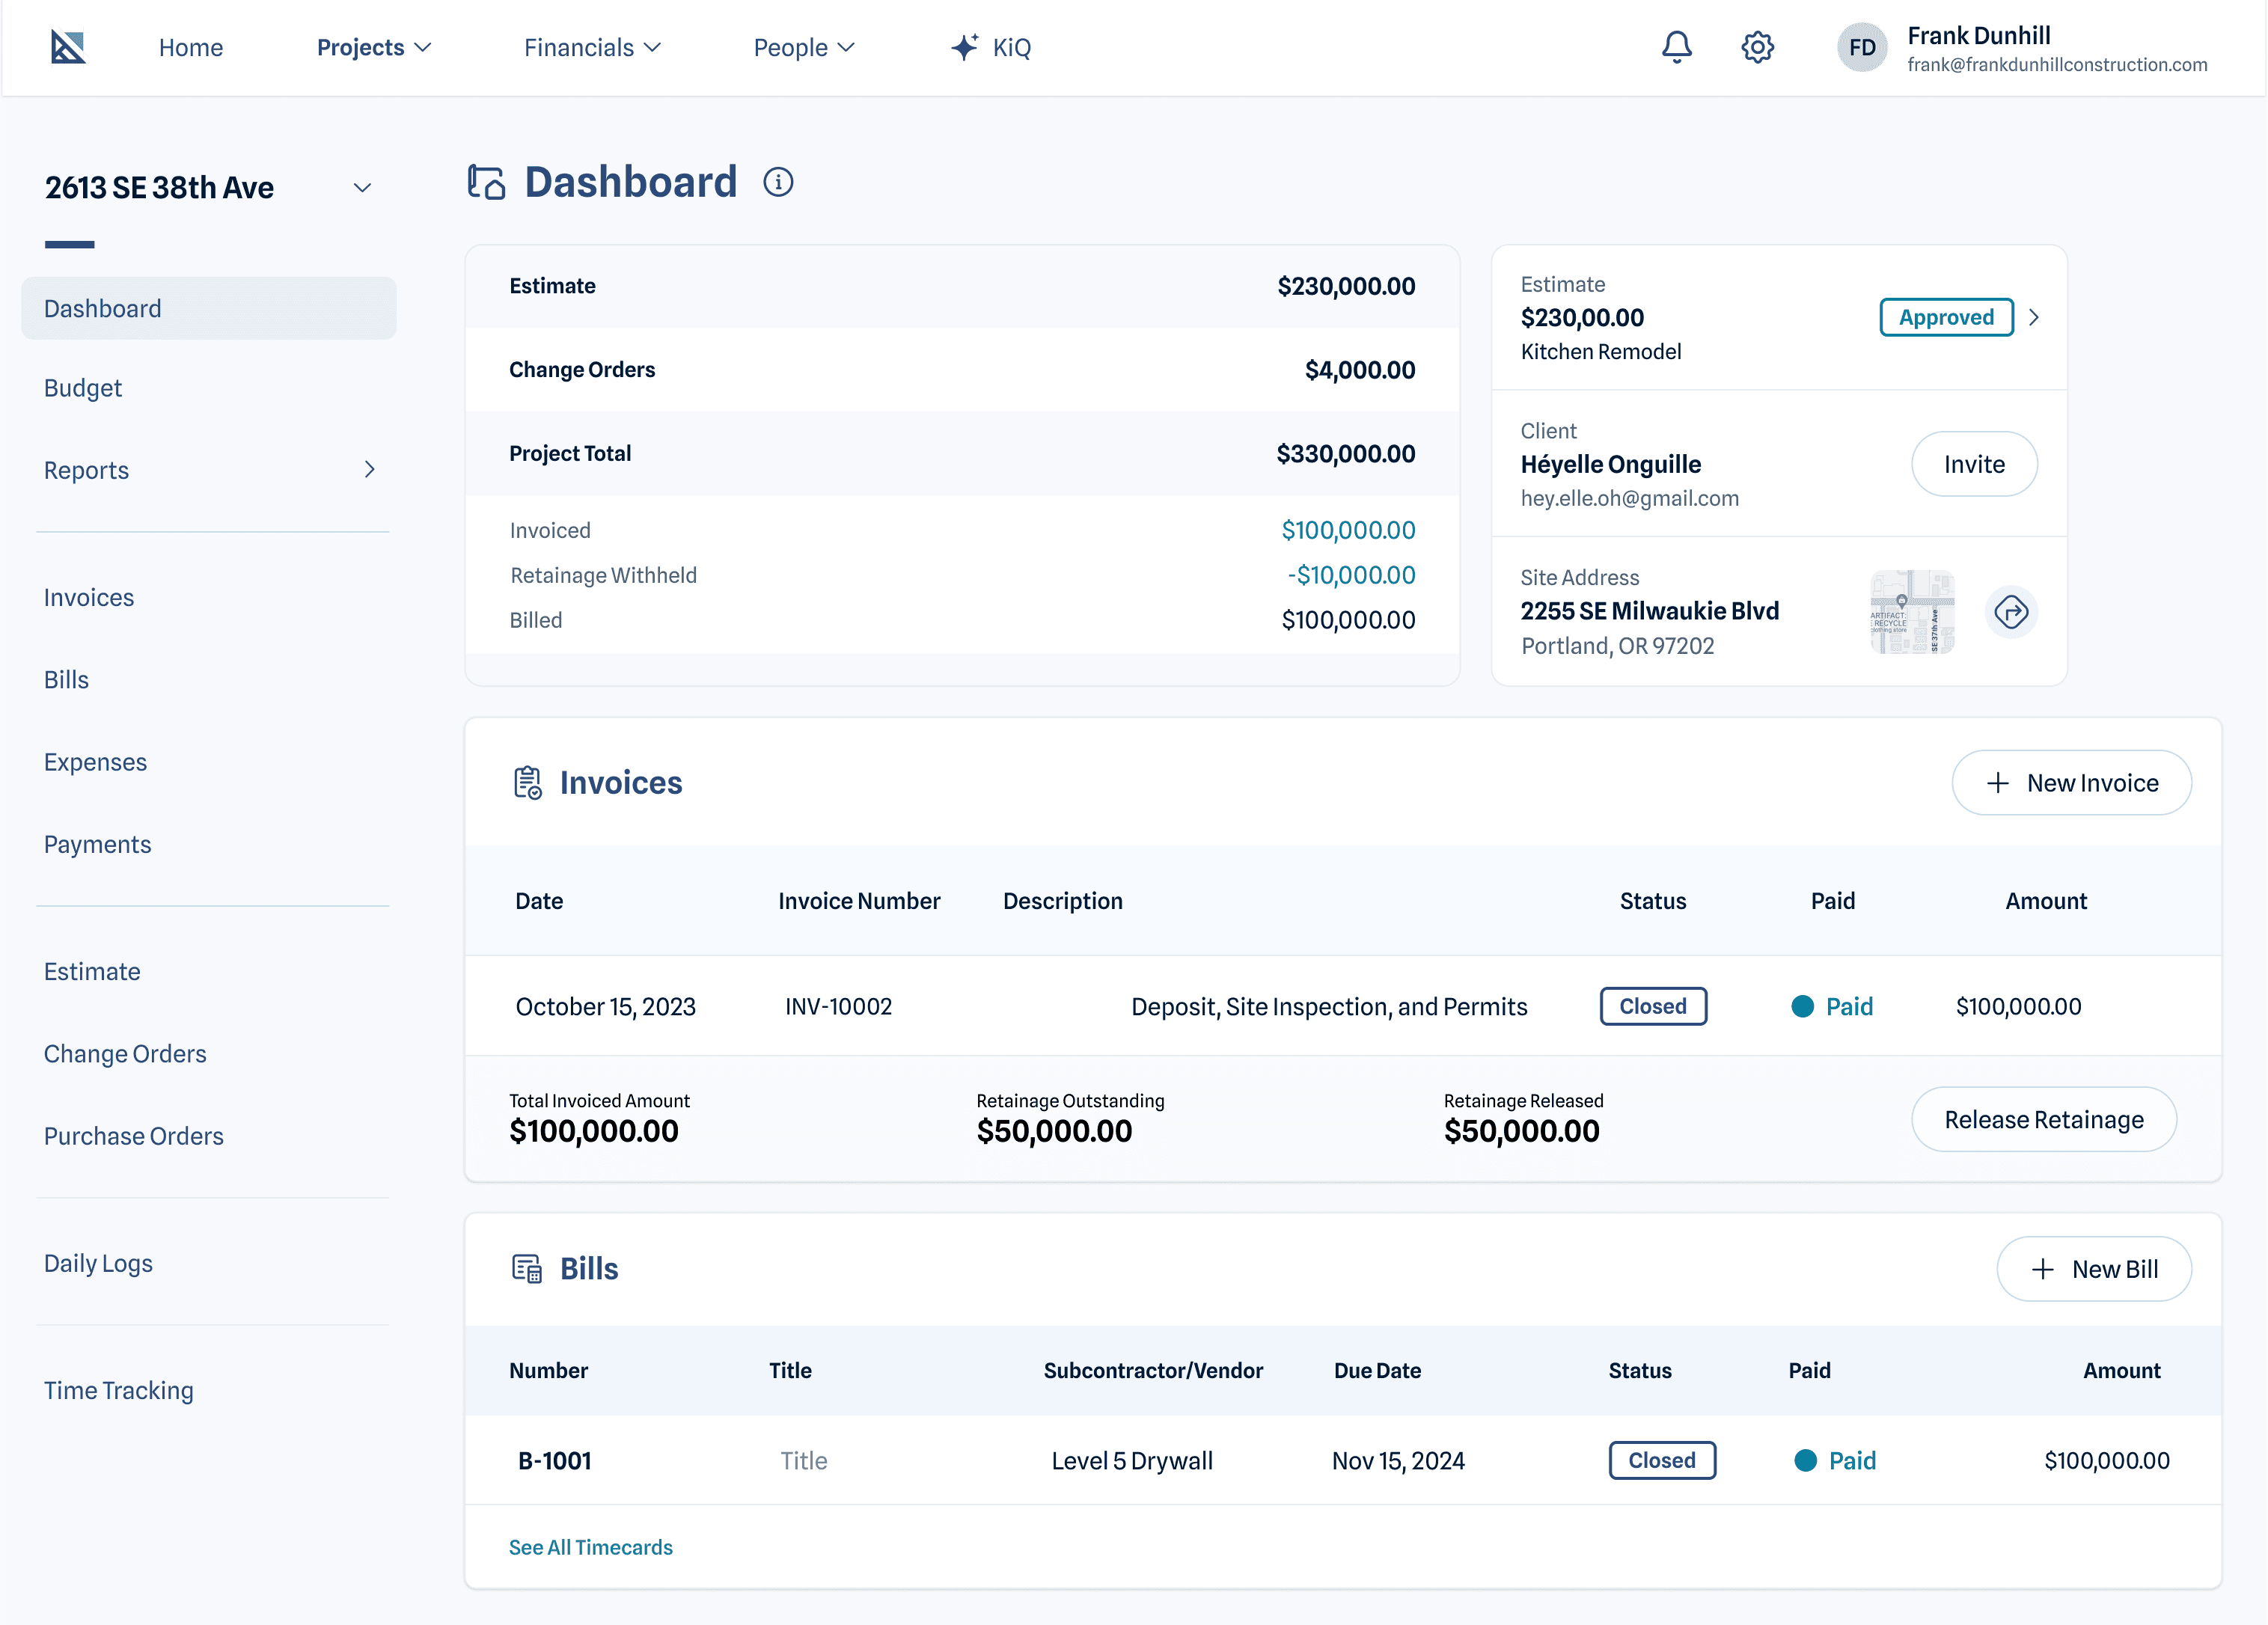This screenshot has height=1625, width=2268.
Task: Click the Subcontractor/Vendor column header
Action: click(x=1153, y=1371)
